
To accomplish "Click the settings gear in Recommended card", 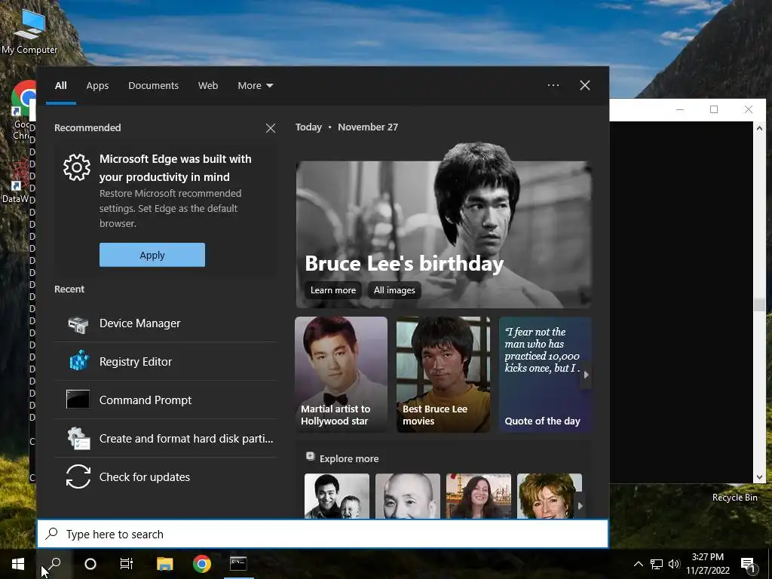I will coord(77,167).
